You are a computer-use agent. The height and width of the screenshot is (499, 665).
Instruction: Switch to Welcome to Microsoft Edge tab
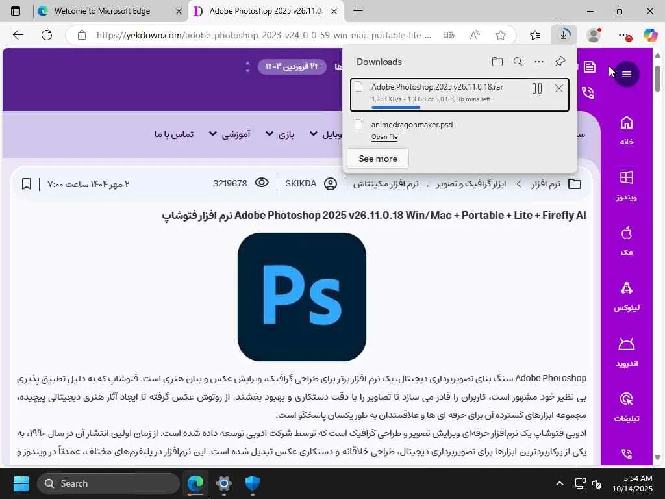click(x=102, y=11)
